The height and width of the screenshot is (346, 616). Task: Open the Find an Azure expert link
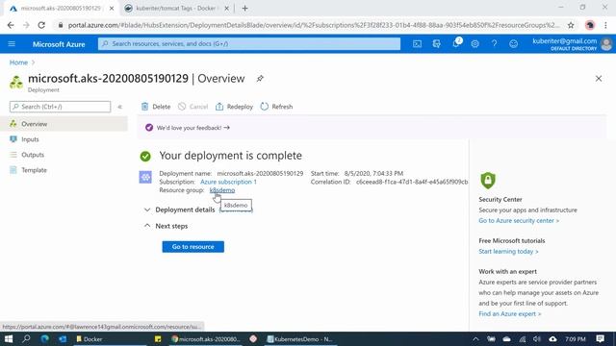509,314
